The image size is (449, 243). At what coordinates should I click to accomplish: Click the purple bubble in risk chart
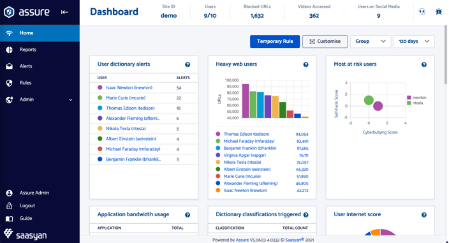pos(378,106)
